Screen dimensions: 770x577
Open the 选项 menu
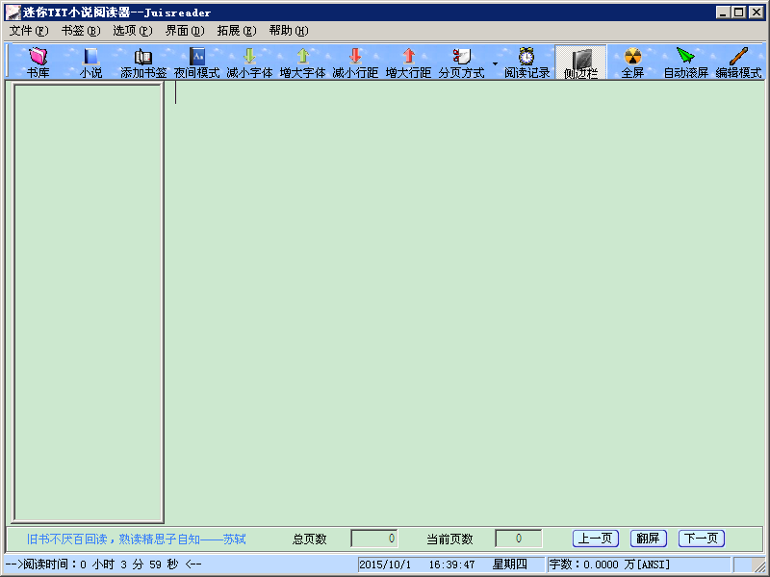pos(132,30)
